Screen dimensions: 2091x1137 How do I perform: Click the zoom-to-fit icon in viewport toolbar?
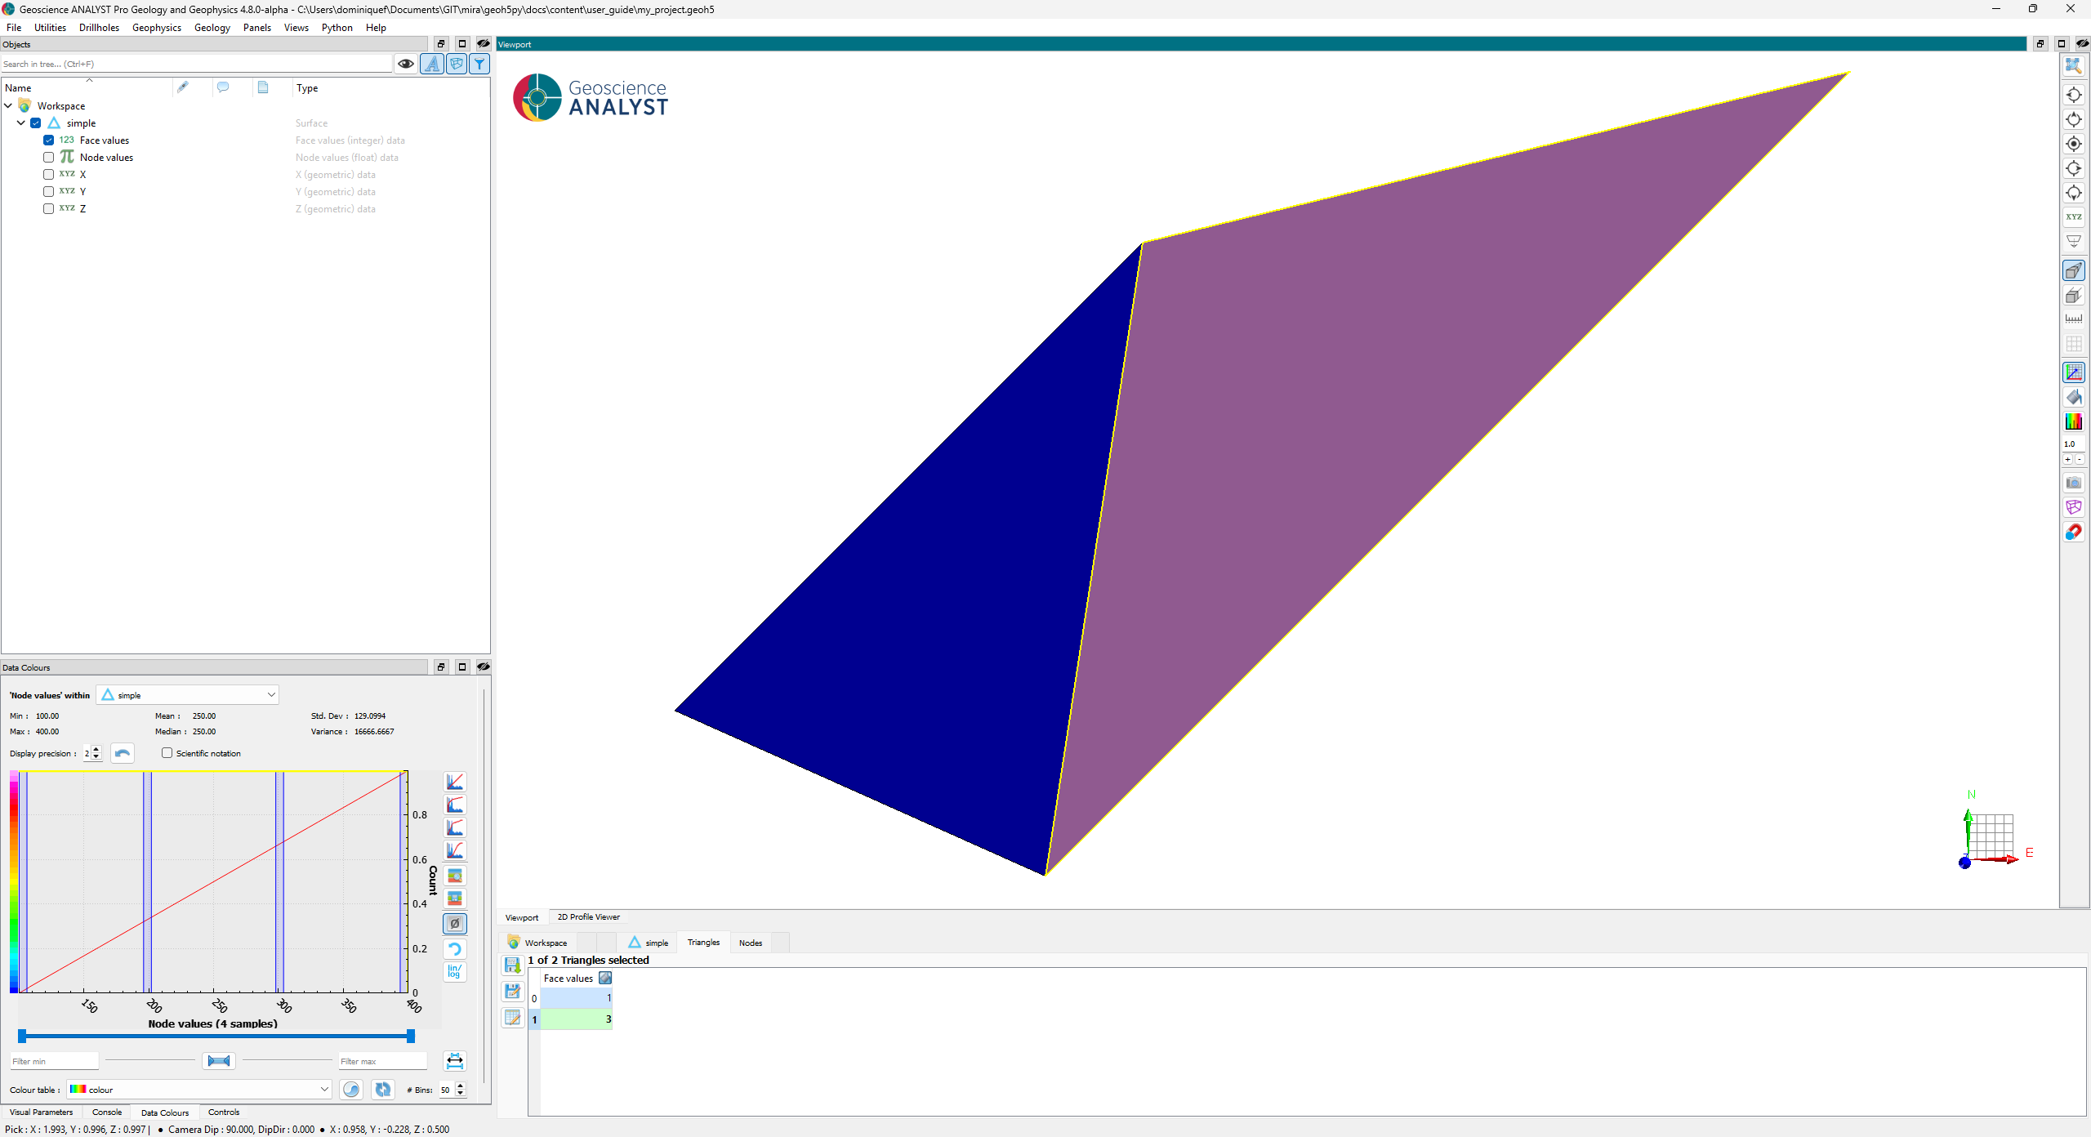[x=2073, y=65]
